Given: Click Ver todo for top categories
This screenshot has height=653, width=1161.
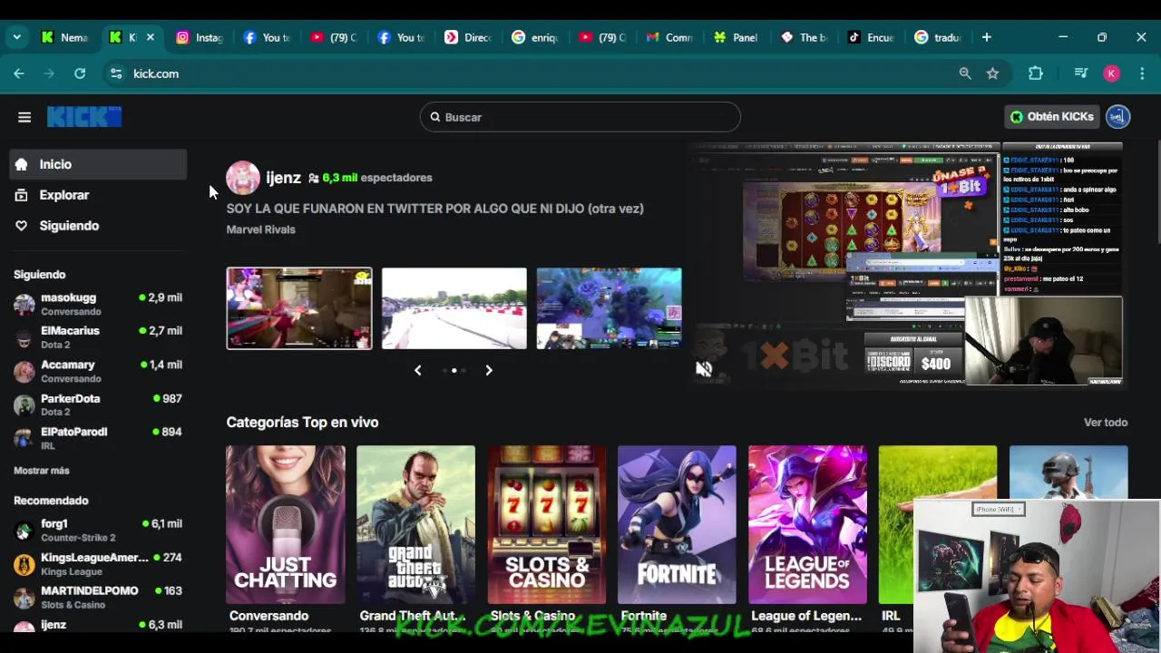Looking at the screenshot, I should (x=1106, y=422).
